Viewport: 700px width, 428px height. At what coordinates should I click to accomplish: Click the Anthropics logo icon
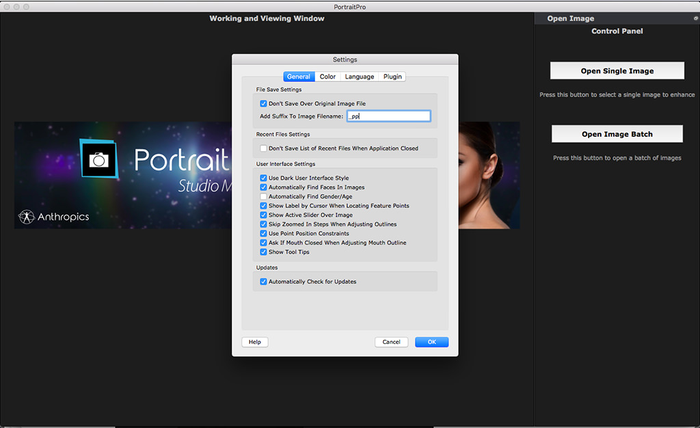pos(27,217)
